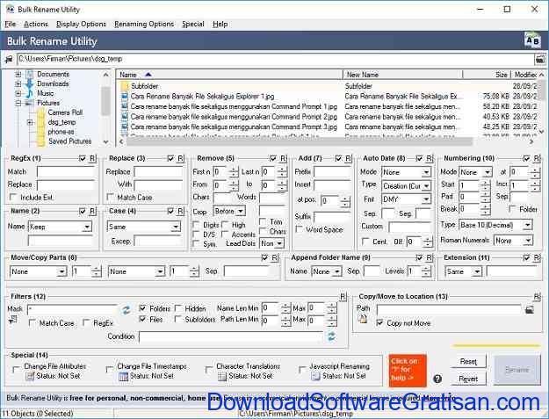549x419 pixels.
Task: Click the Change File Timestamps status icon
Action: pyautogui.click(x=124, y=376)
